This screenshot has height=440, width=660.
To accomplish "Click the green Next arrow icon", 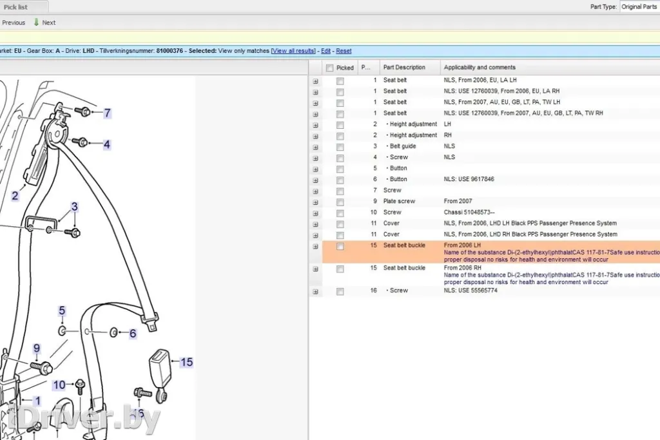I will coord(36,23).
